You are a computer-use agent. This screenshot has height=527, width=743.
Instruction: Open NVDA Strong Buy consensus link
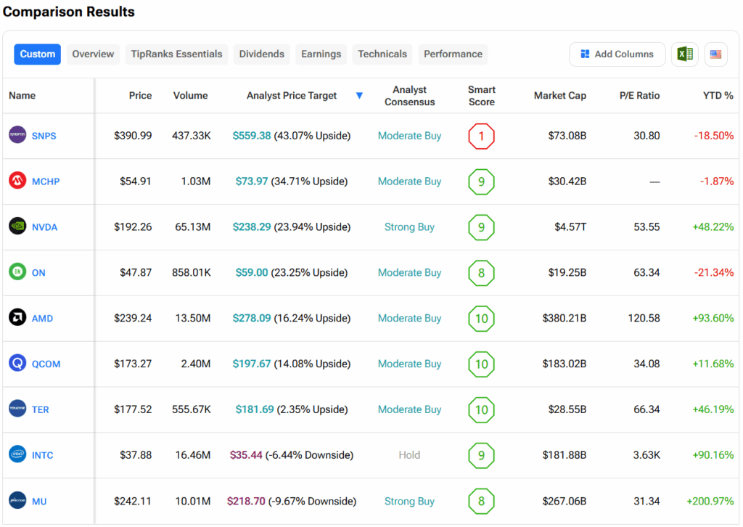tap(409, 227)
